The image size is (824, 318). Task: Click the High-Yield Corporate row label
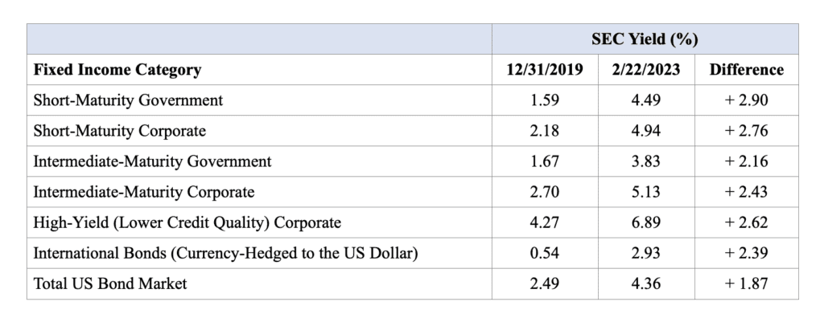point(187,222)
